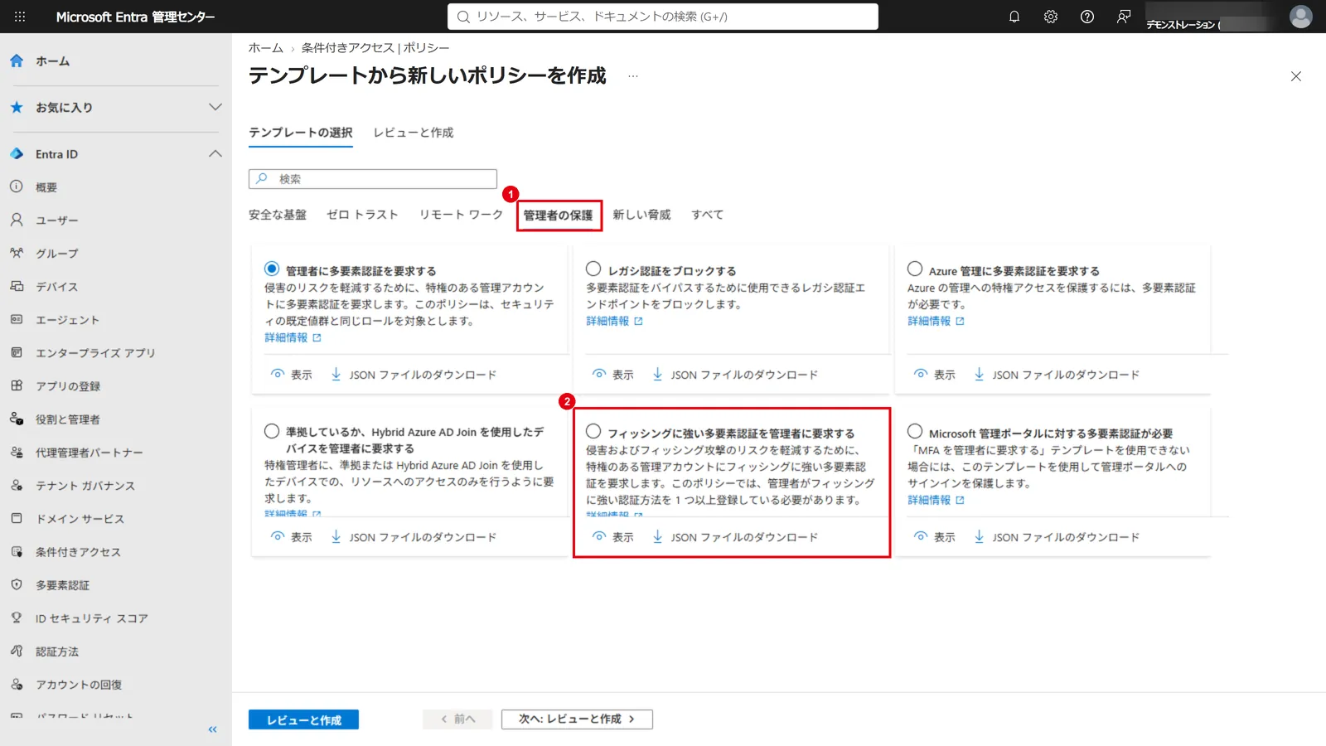This screenshot has width=1326, height=746.
Task: Filter templates by 新しい脅威
Action: tap(641, 215)
